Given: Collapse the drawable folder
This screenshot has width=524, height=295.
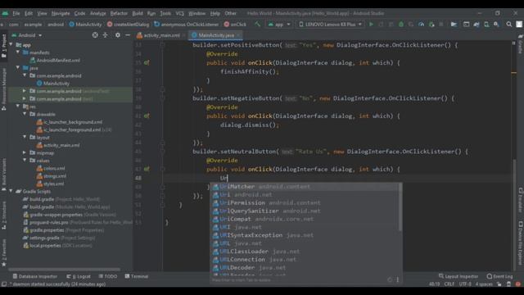Looking at the screenshot, I should click(25, 114).
